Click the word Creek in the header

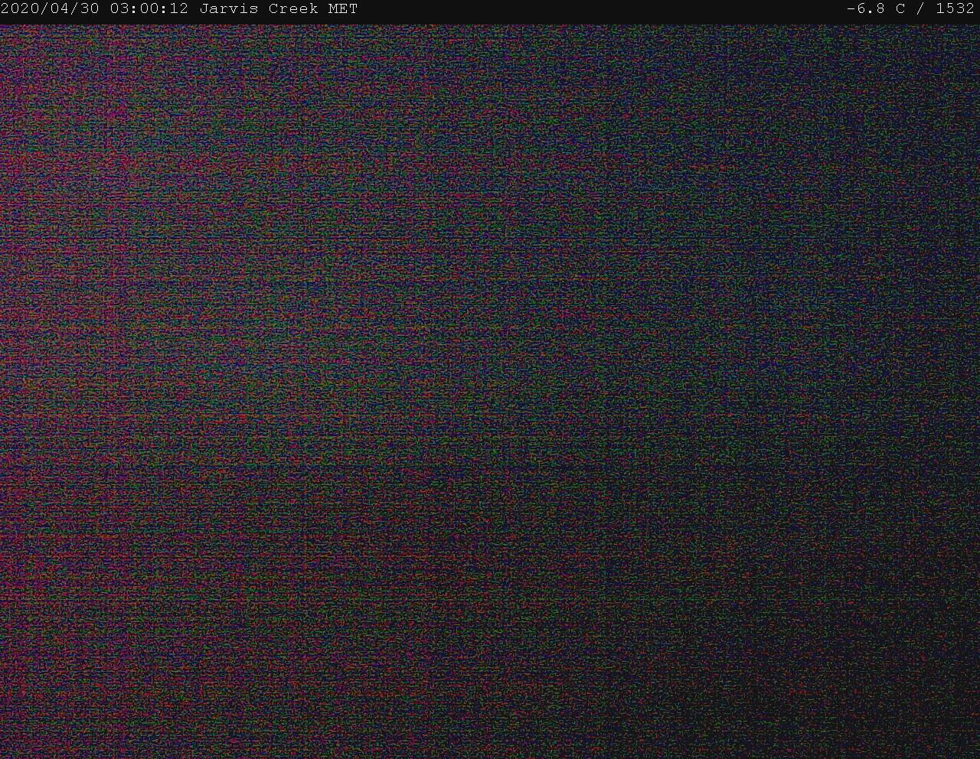coord(292,9)
